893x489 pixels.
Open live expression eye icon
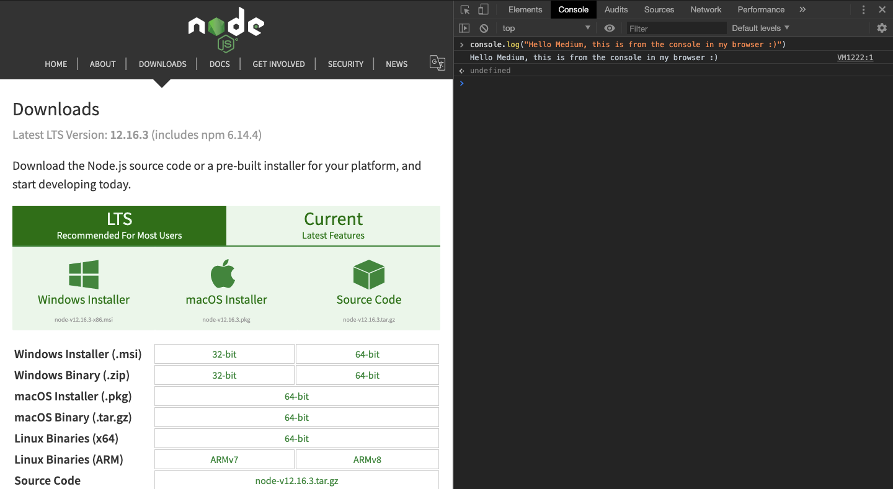pyautogui.click(x=610, y=28)
